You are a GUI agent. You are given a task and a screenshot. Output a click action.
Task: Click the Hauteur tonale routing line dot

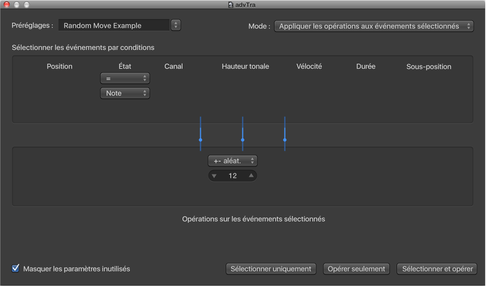(x=243, y=140)
